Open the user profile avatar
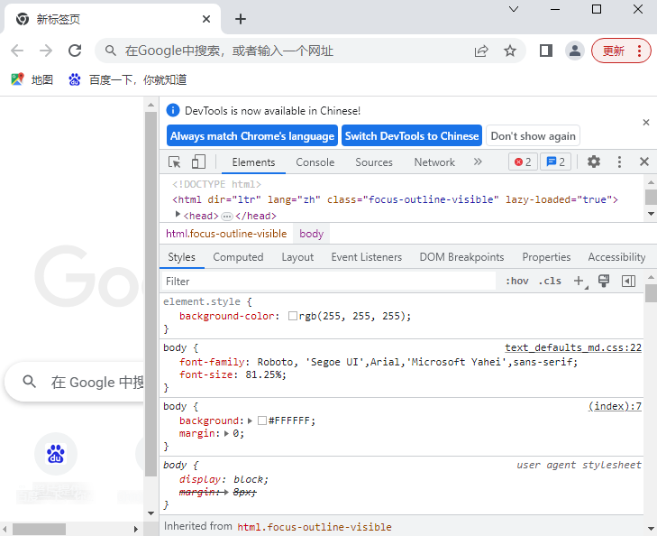The image size is (657, 536). (574, 51)
